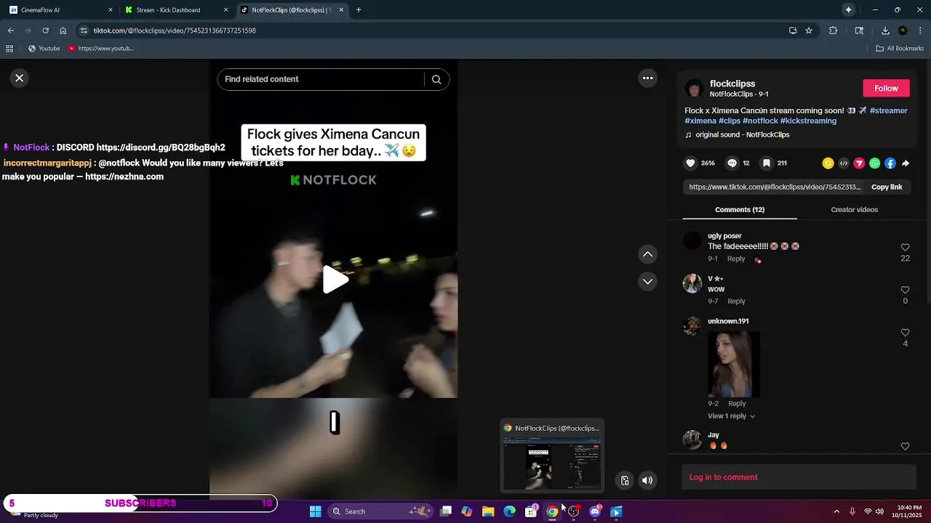This screenshot has width=931, height=523.
Task: Open the #ximena hashtag link
Action: (700, 121)
